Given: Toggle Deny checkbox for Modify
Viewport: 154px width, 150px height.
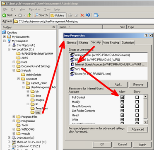Looking at the screenshot, I should tap(137, 102).
